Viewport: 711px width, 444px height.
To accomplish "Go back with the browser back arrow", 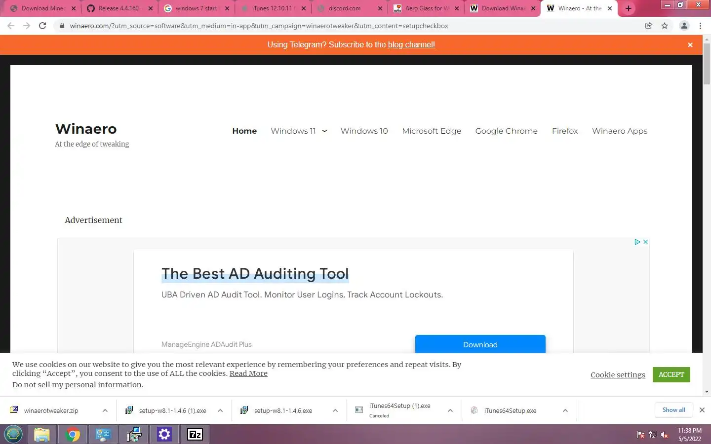I will click(x=11, y=26).
